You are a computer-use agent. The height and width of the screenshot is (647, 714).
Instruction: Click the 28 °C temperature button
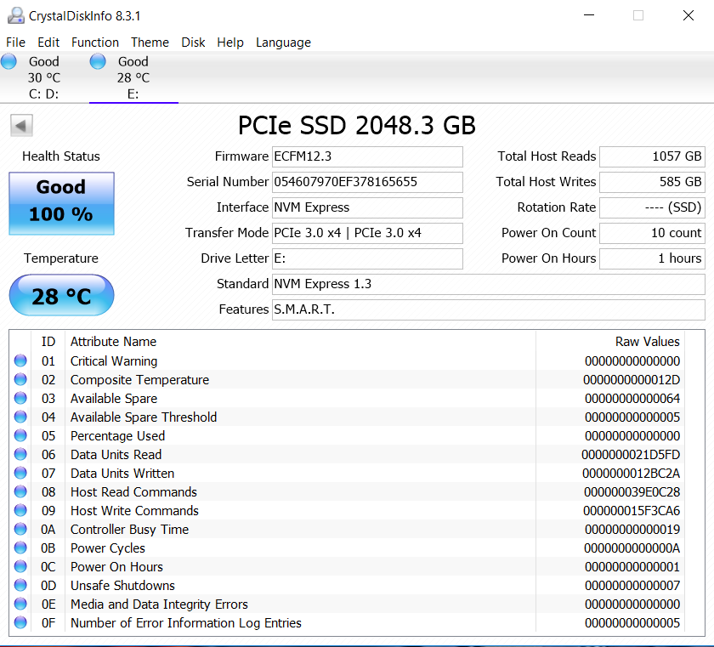tap(61, 296)
